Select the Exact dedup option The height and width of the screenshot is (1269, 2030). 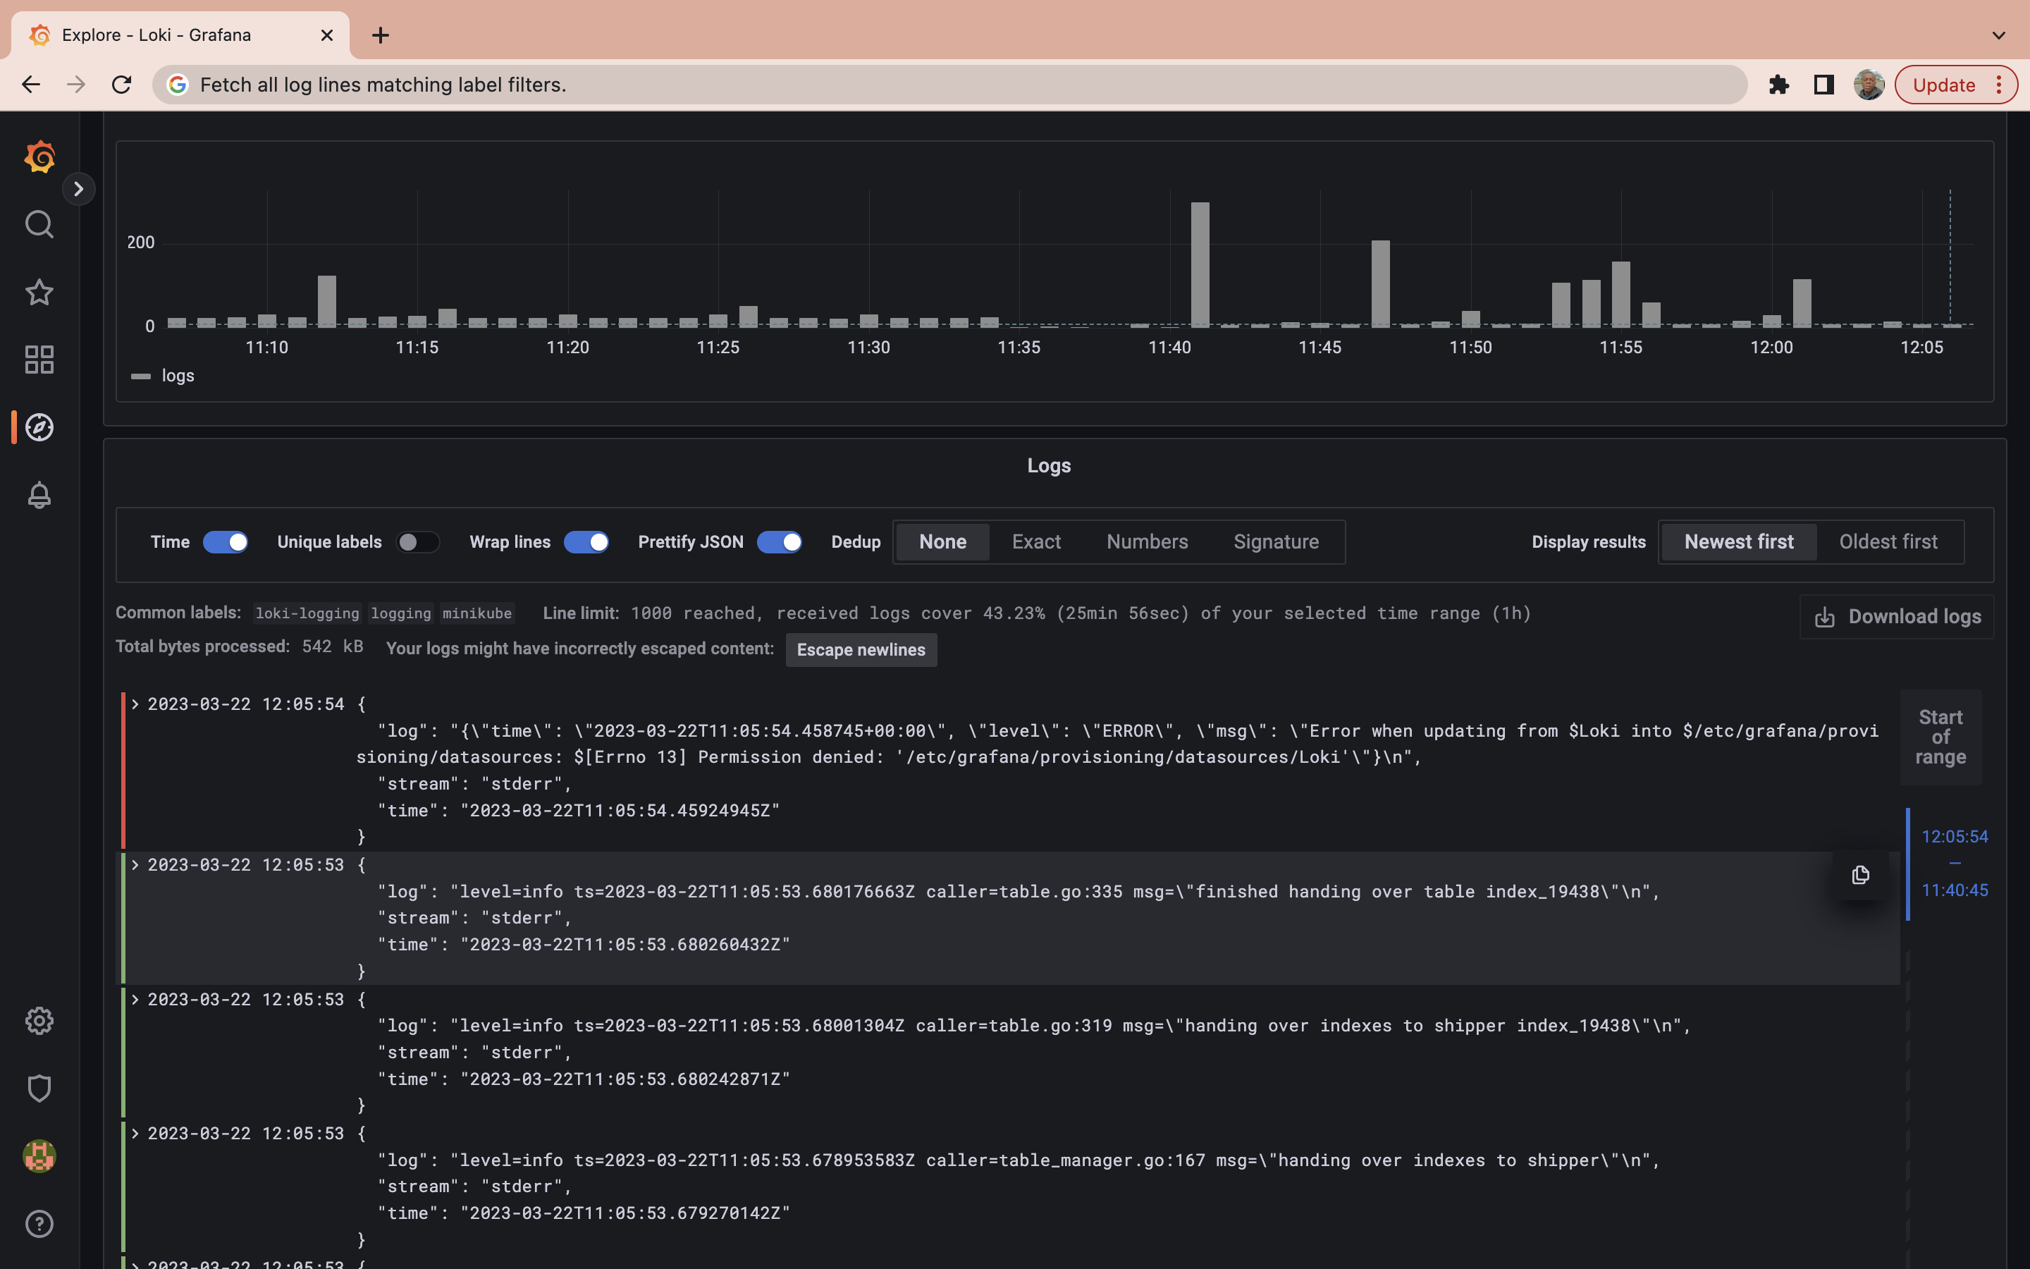click(1036, 542)
